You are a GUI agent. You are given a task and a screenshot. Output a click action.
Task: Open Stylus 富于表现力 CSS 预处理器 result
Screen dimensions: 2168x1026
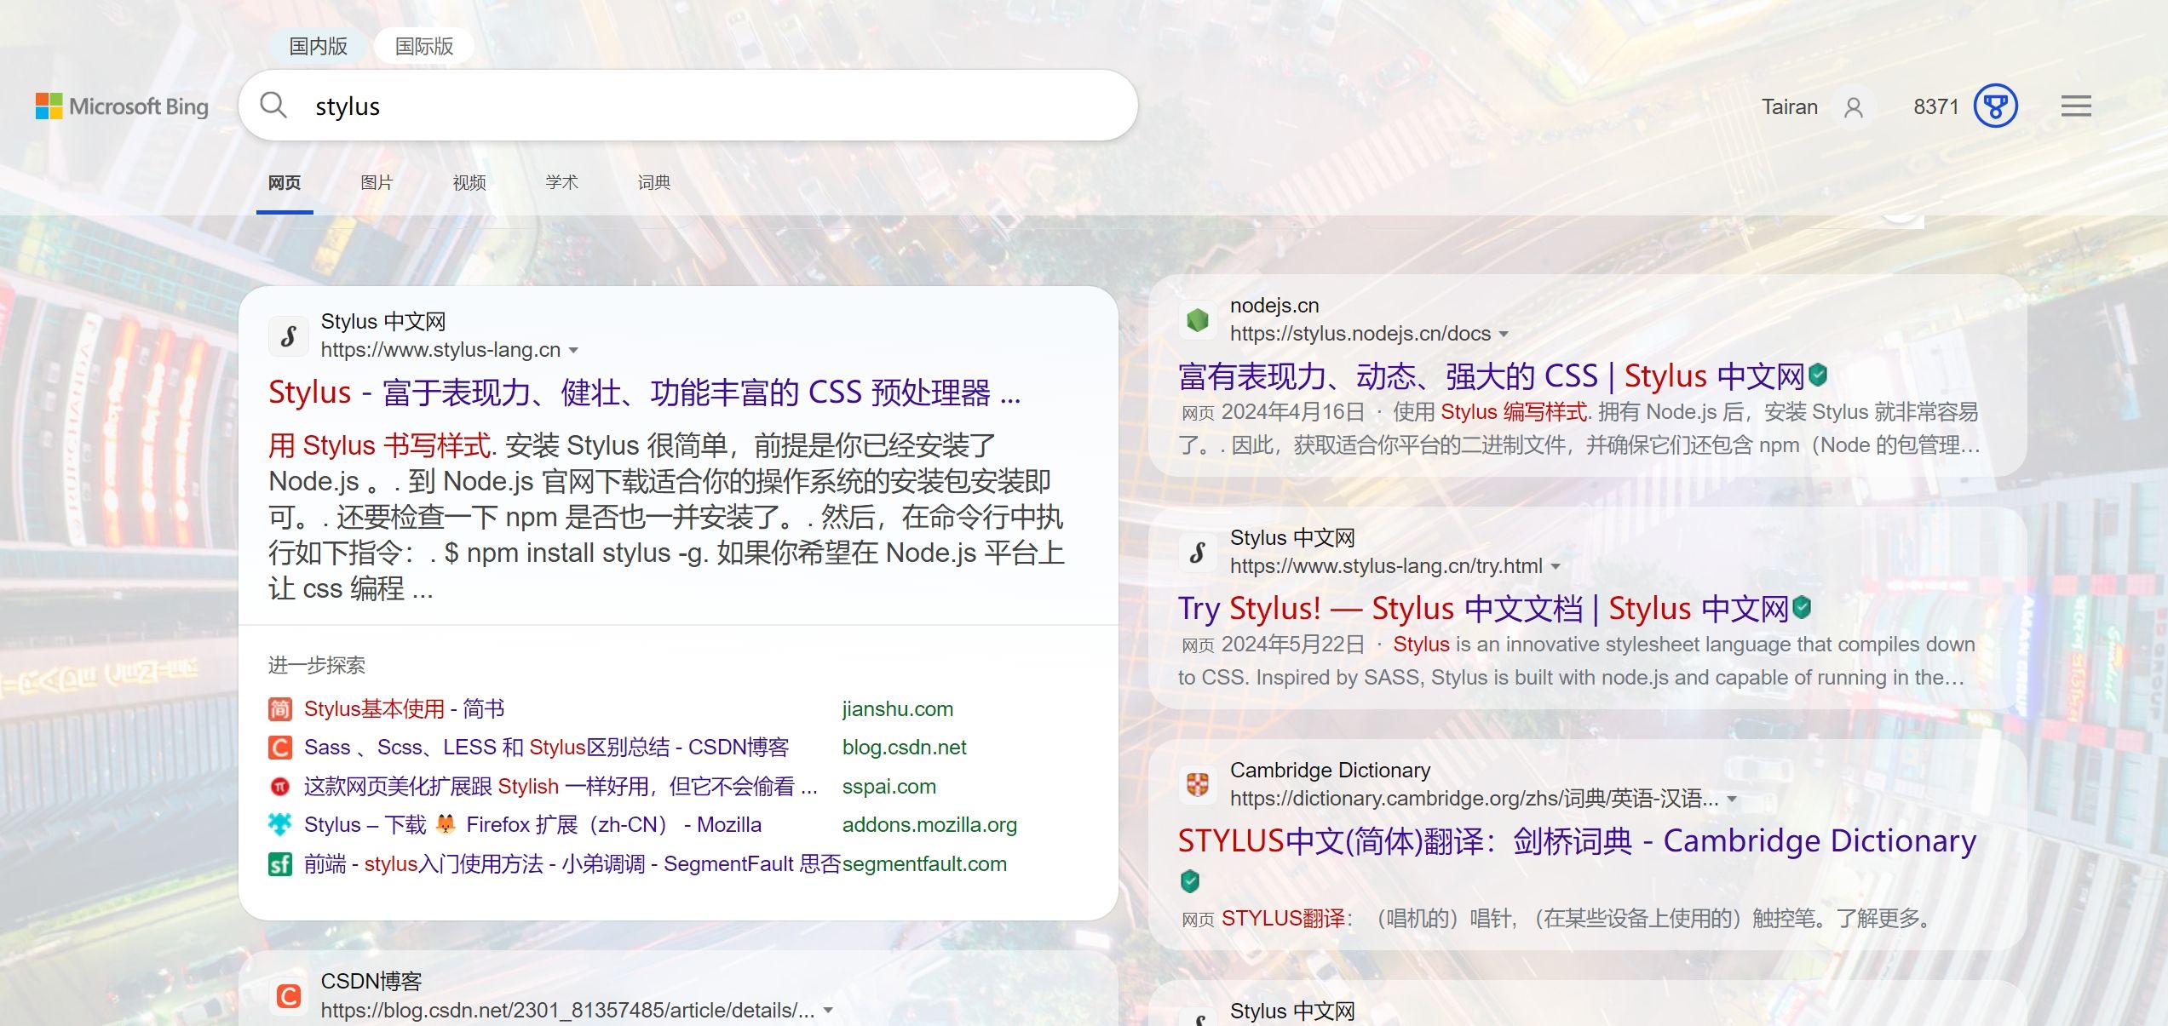click(x=645, y=393)
